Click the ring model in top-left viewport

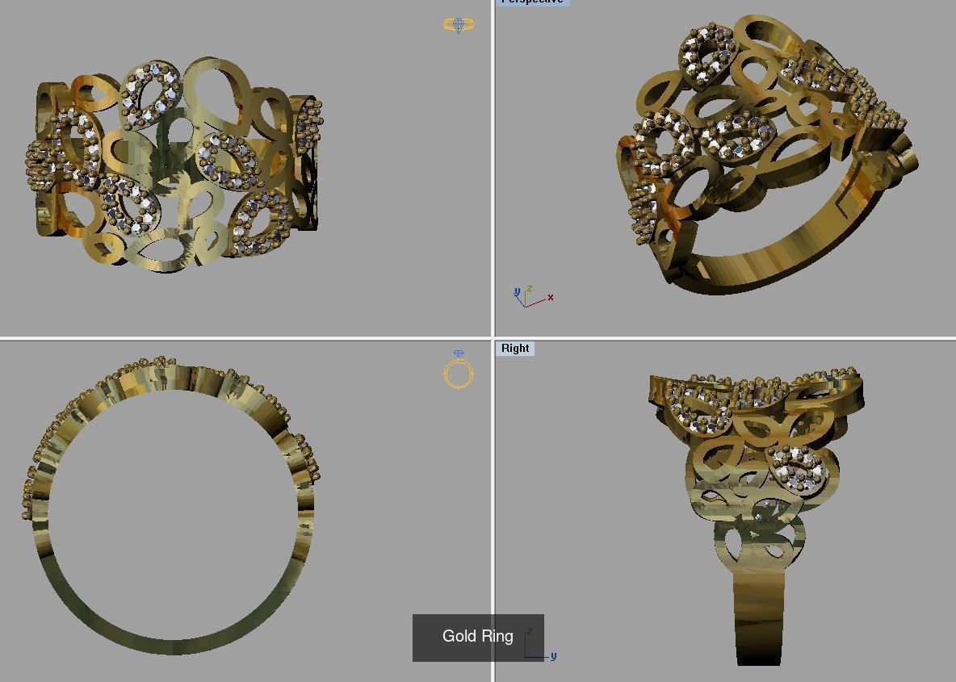click(174, 165)
